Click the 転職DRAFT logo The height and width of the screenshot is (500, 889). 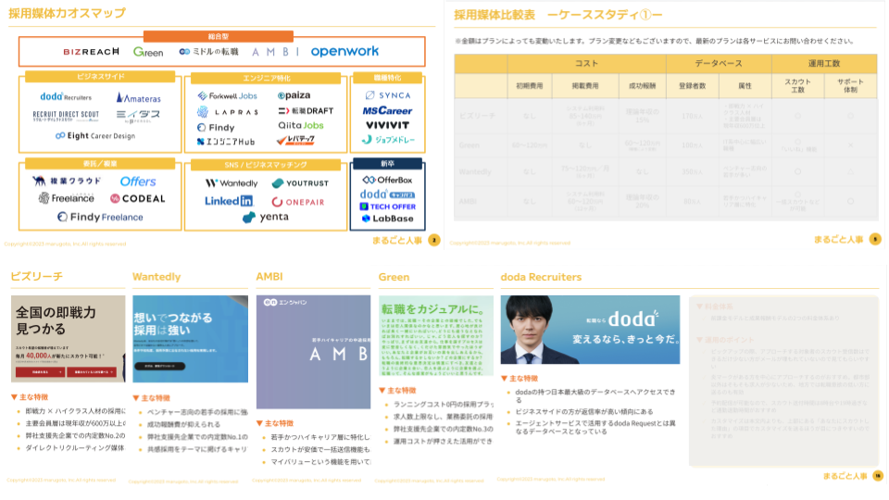pos(306,110)
